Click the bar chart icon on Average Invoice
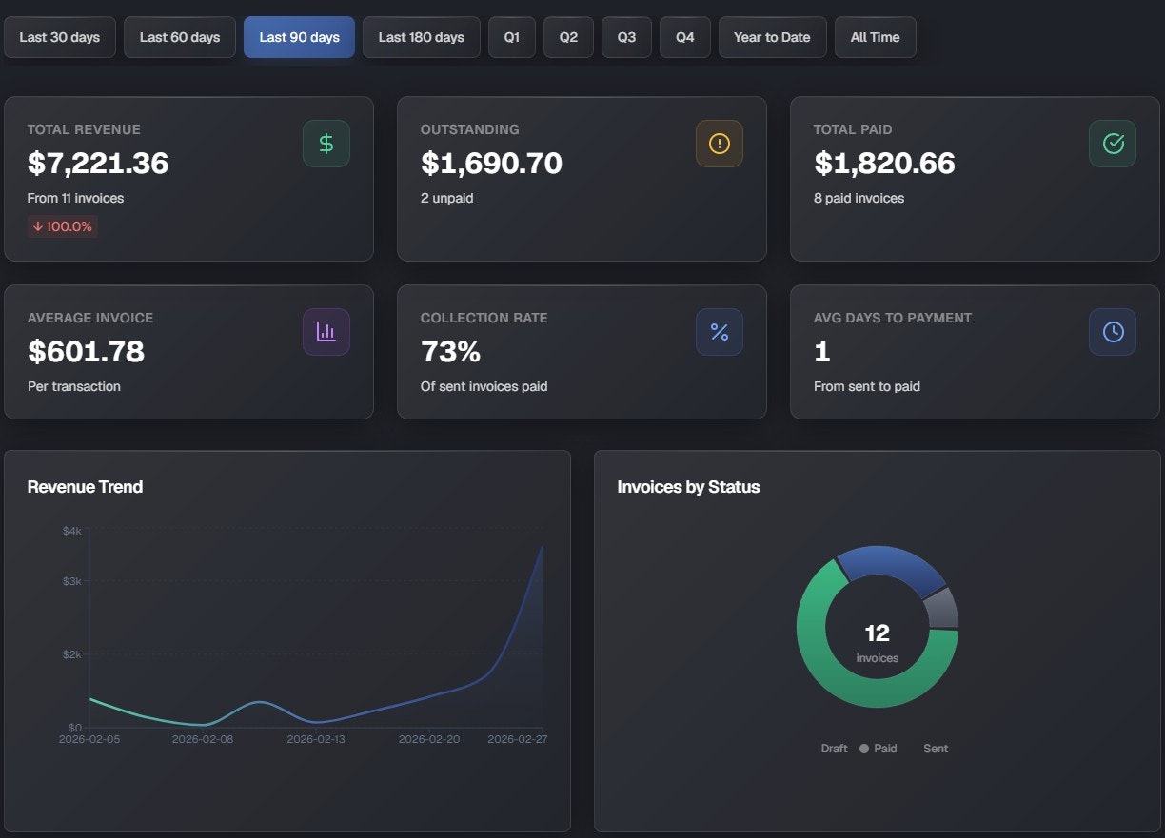Viewport: 1165px width, 838px height. click(x=326, y=331)
